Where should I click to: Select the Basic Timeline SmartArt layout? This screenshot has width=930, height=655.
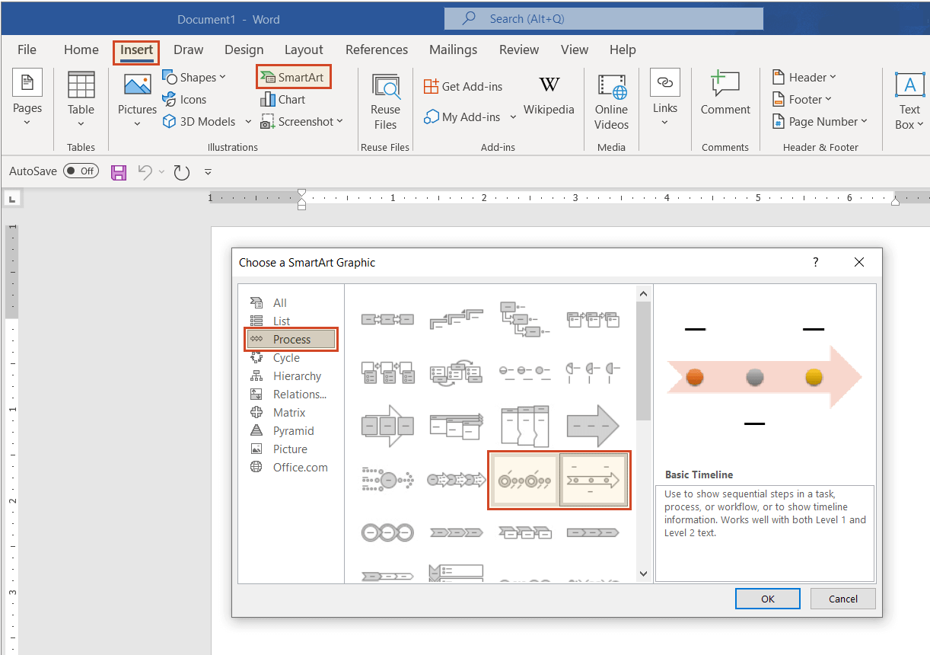tap(594, 480)
